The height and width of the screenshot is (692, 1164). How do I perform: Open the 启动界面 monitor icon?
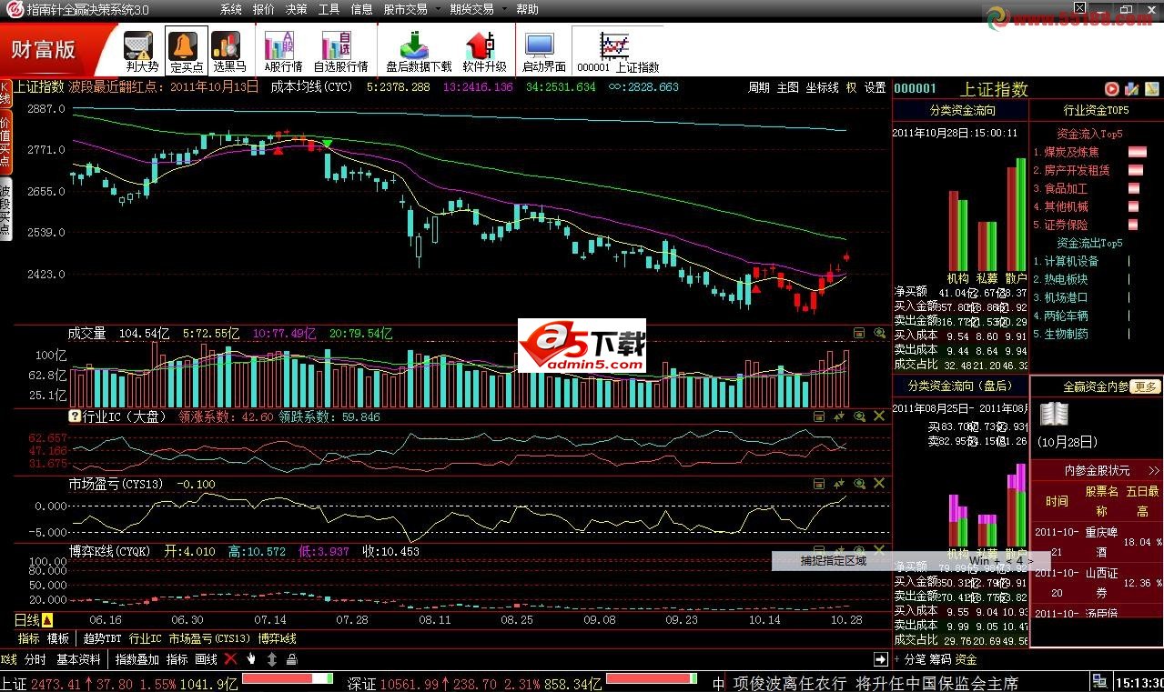pos(543,50)
